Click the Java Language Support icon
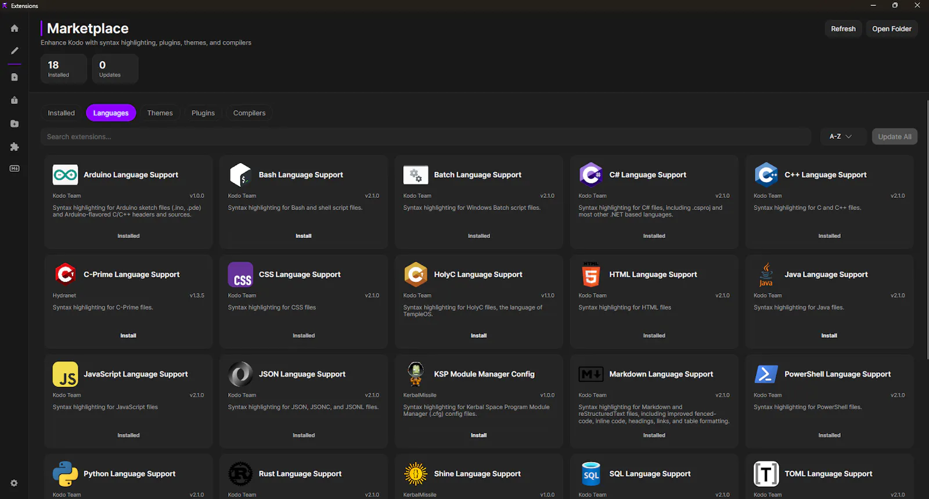 pyautogui.click(x=766, y=274)
